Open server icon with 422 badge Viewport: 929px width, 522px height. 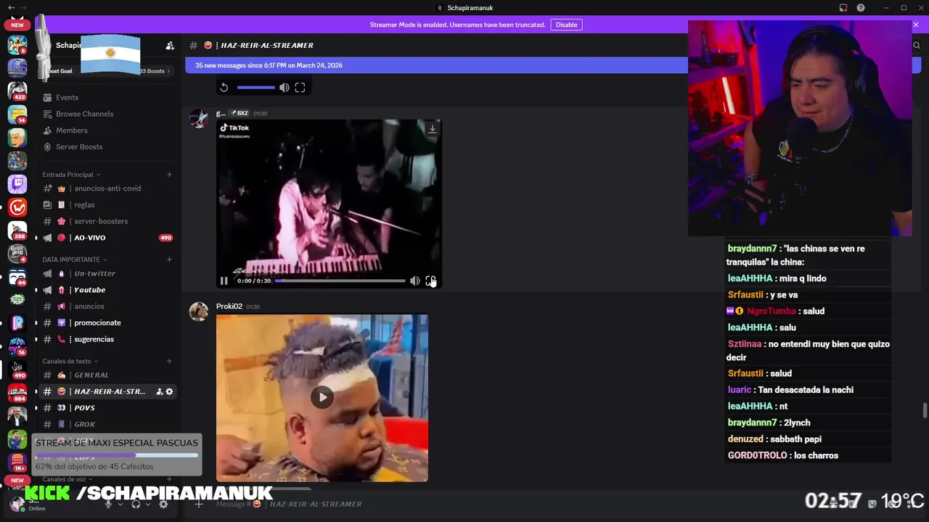click(x=17, y=91)
